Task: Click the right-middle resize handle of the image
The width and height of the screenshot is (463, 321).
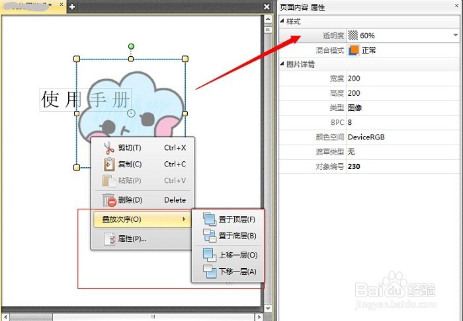Action: point(185,114)
